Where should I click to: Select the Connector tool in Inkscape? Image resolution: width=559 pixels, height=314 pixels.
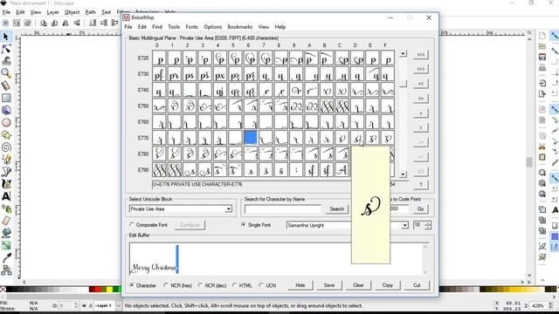[x=6, y=270]
